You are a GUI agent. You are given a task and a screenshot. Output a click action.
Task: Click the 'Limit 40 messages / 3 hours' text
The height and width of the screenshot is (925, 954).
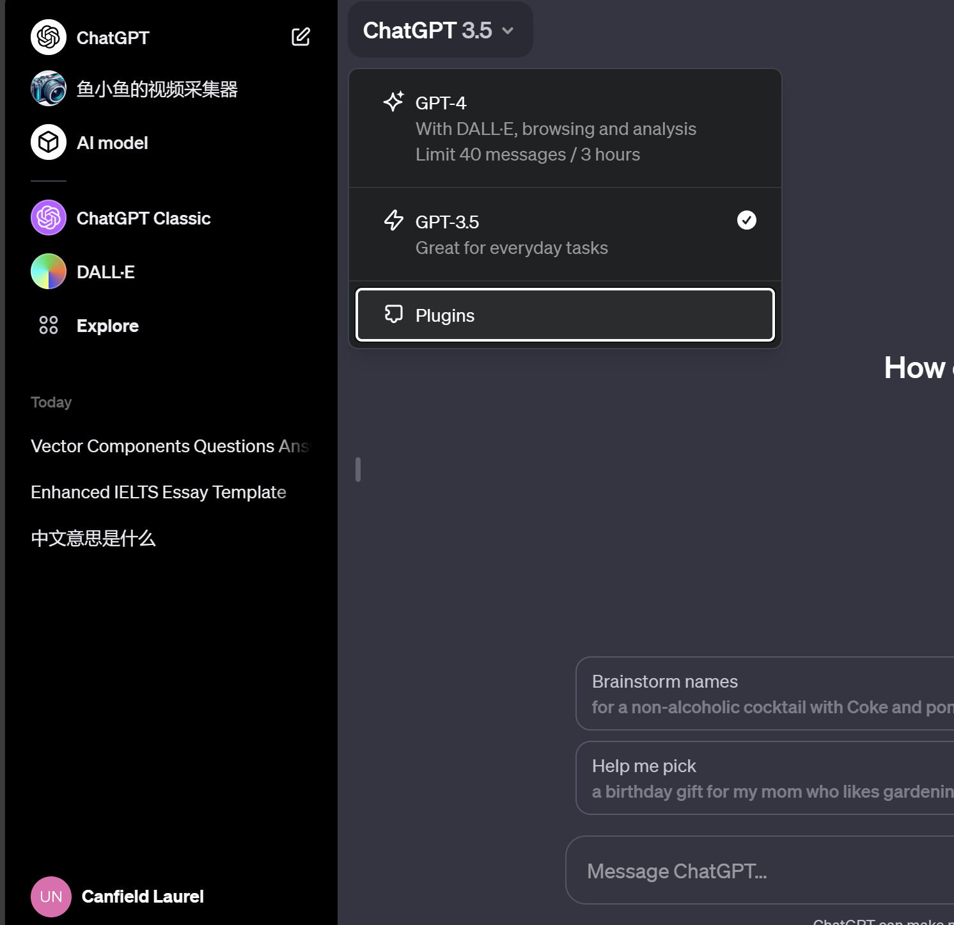(528, 155)
